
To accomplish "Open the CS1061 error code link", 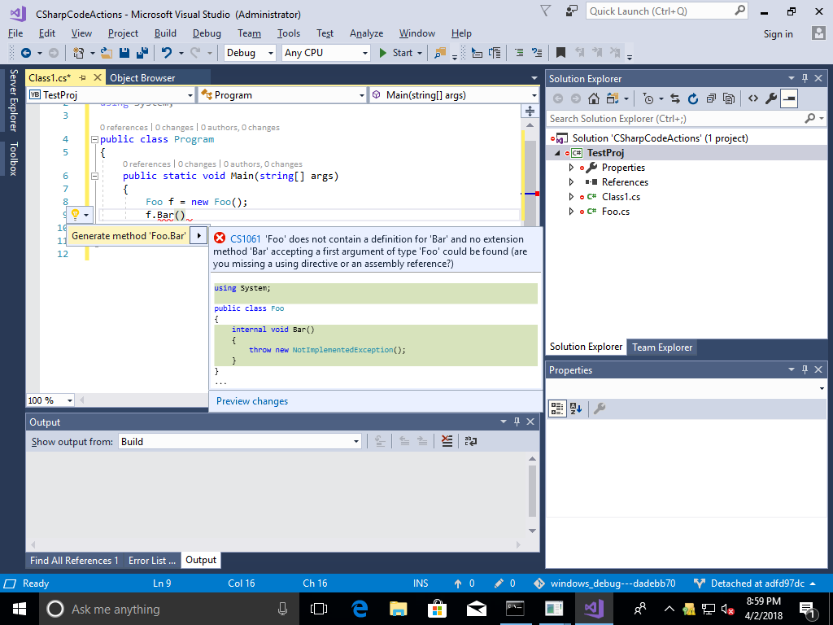I will pyautogui.click(x=246, y=239).
